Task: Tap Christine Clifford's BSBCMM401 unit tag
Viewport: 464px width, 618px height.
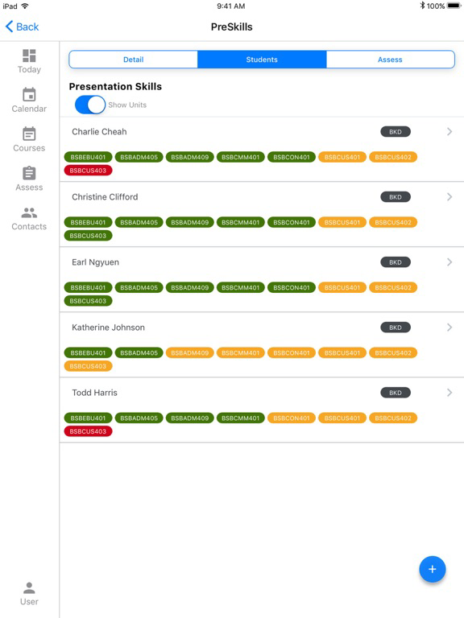Action: (241, 222)
